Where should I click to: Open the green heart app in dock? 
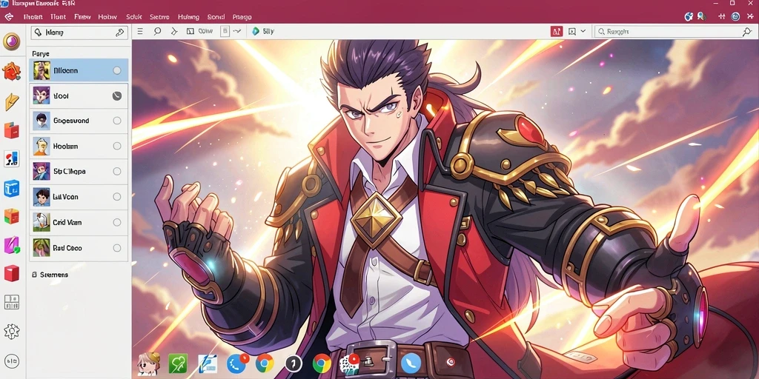[178, 363]
